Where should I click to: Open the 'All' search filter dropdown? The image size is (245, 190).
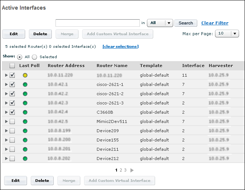click(160, 23)
